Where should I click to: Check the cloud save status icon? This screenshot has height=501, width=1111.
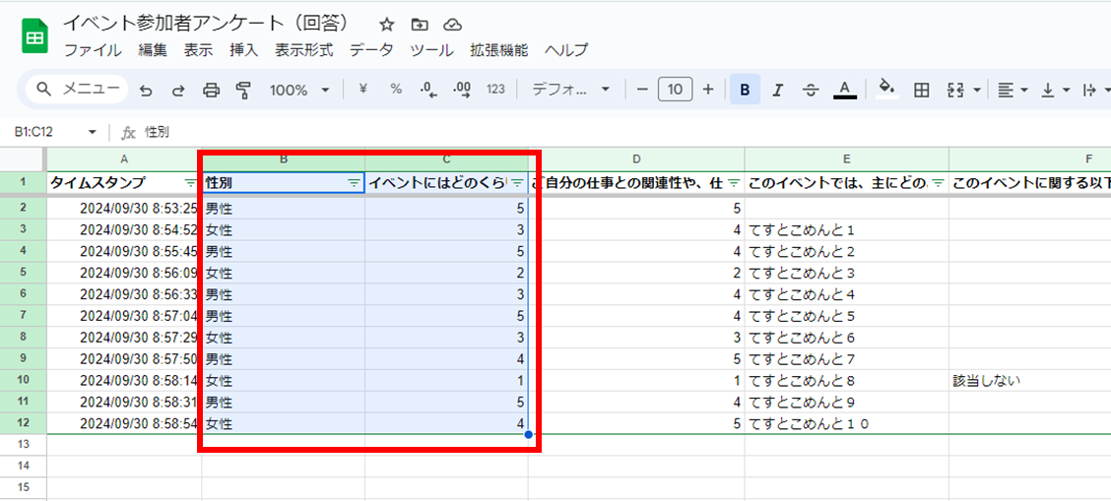[x=452, y=25]
